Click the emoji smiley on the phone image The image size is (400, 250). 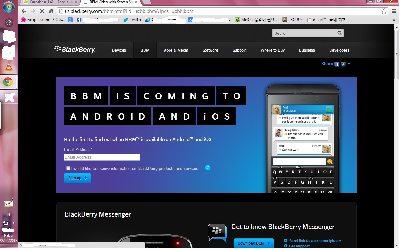coord(330,162)
